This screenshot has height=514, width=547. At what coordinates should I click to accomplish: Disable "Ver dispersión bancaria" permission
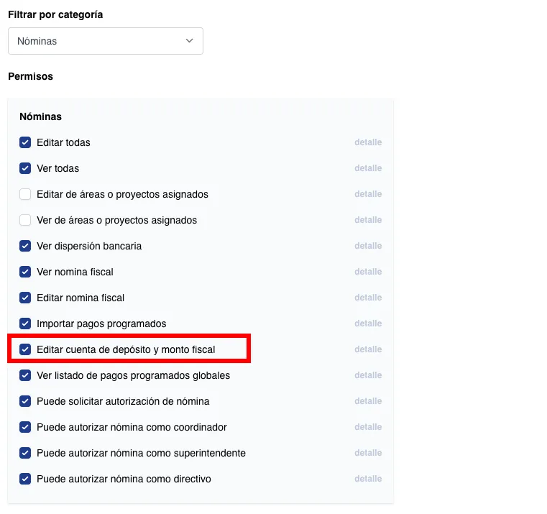25,246
